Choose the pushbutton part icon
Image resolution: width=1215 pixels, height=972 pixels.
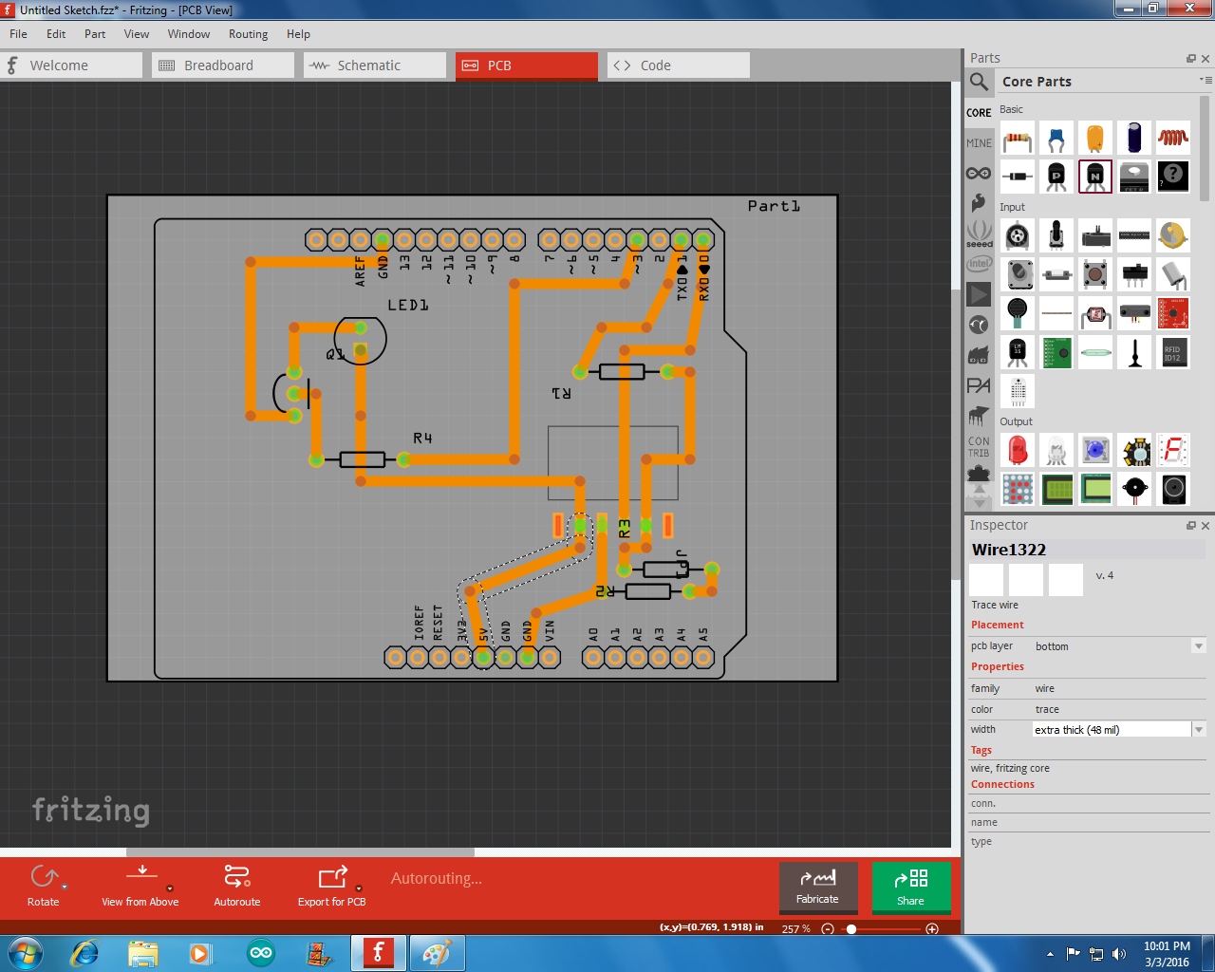(x=1094, y=274)
